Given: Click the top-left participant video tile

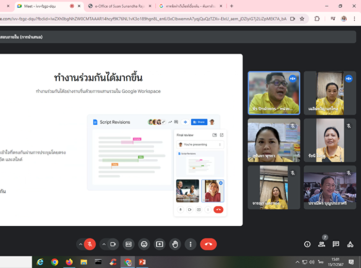Looking at the screenshot, I should click(273, 93).
